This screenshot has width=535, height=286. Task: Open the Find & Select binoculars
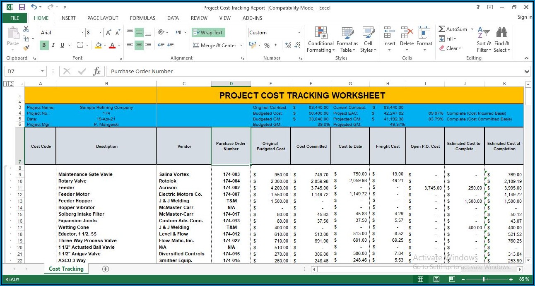pyautogui.click(x=501, y=40)
